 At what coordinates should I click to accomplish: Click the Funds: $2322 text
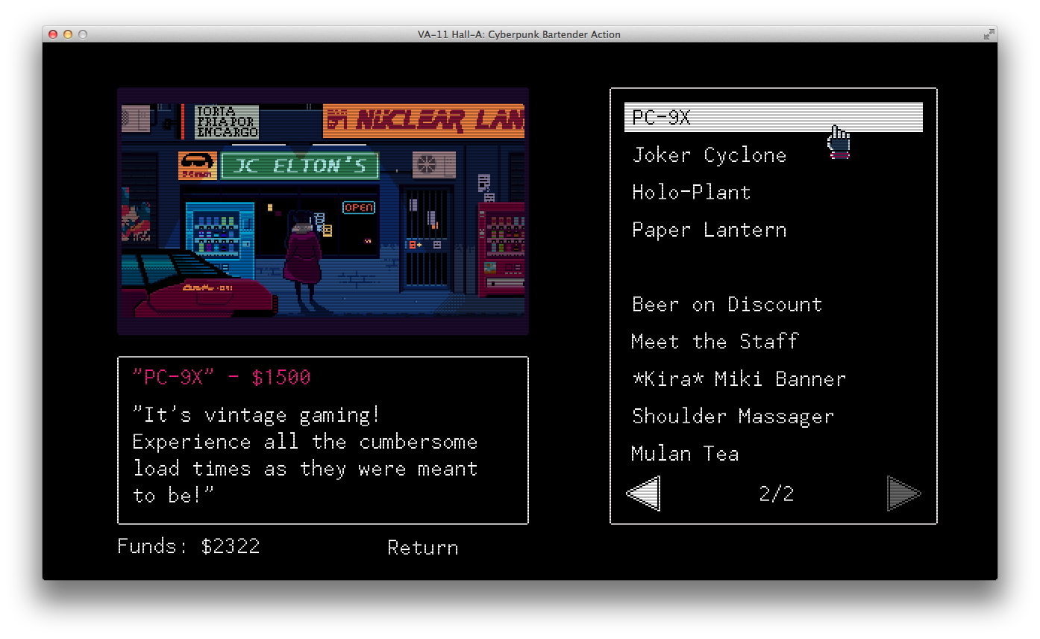click(189, 546)
